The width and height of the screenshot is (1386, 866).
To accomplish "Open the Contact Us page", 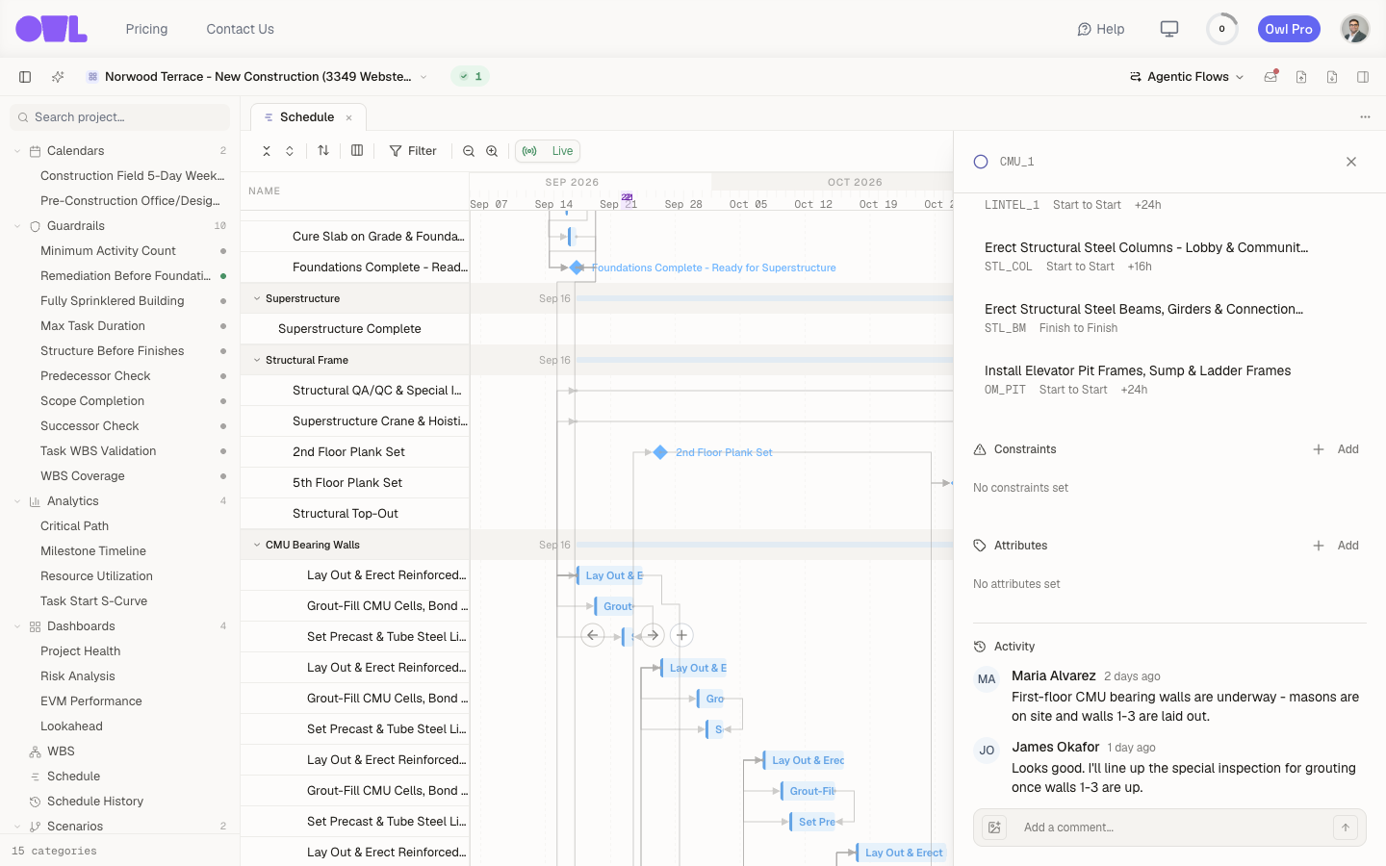I will coord(240,29).
